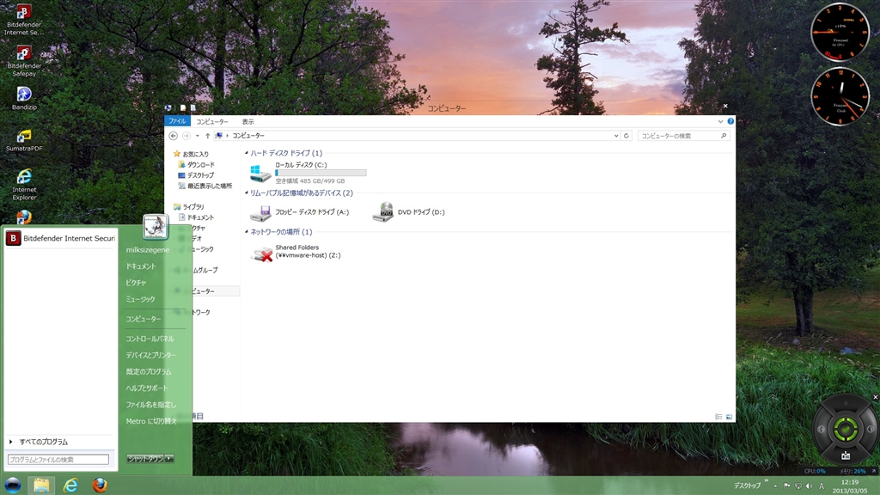Open ファイル名を指定して実行 in Start menu
The width and height of the screenshot is (880, 495).
[x=150, y=404]
